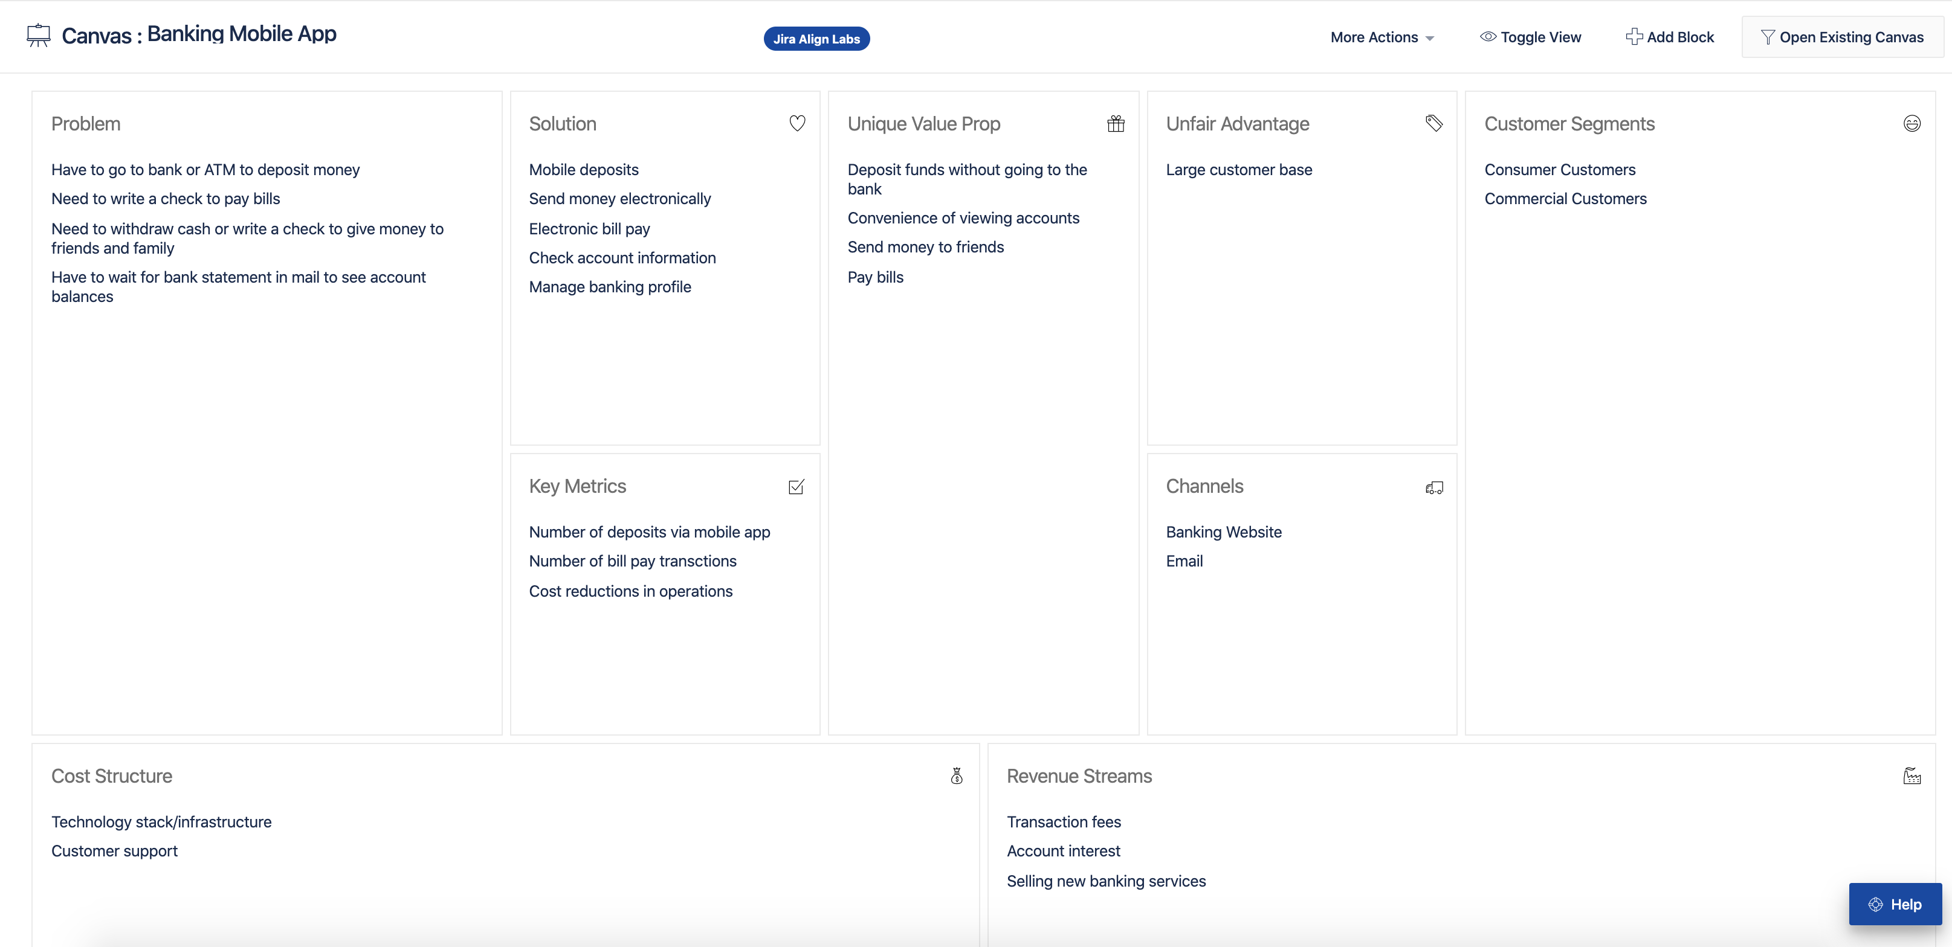Open the Consumer Customers entry
The image size is (1952, 947).
click(1559, 170)
